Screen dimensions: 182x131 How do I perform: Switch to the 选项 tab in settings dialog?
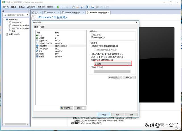pyautogui.click(x=42, y=27)
